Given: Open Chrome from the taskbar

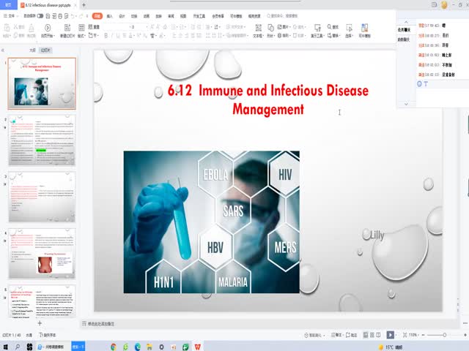Looking at the screenshot, I should pos(114,347).
